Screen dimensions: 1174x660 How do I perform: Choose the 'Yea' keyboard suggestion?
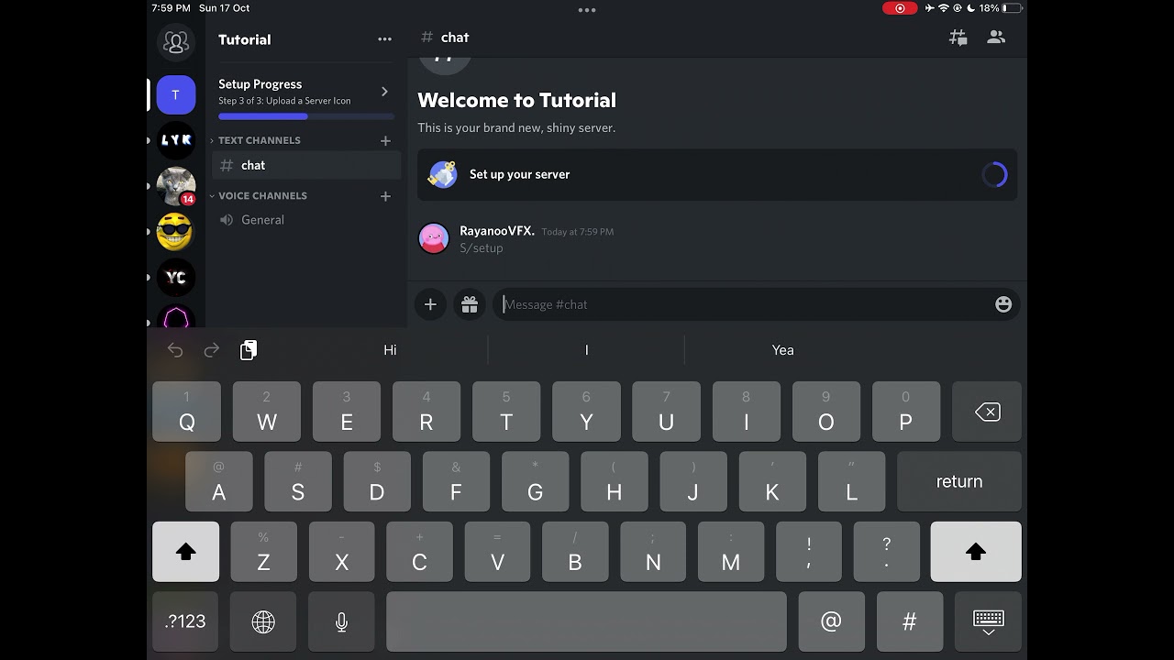coord(782,350)
